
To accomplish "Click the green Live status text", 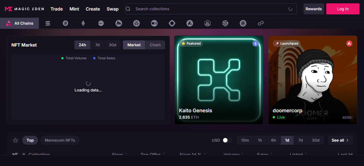I will 281,117.
